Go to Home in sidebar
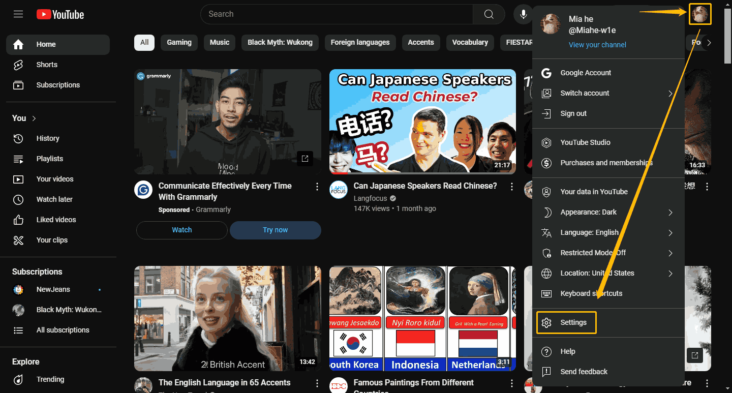Viewport: 732px width, 393px height. point(58,45)
